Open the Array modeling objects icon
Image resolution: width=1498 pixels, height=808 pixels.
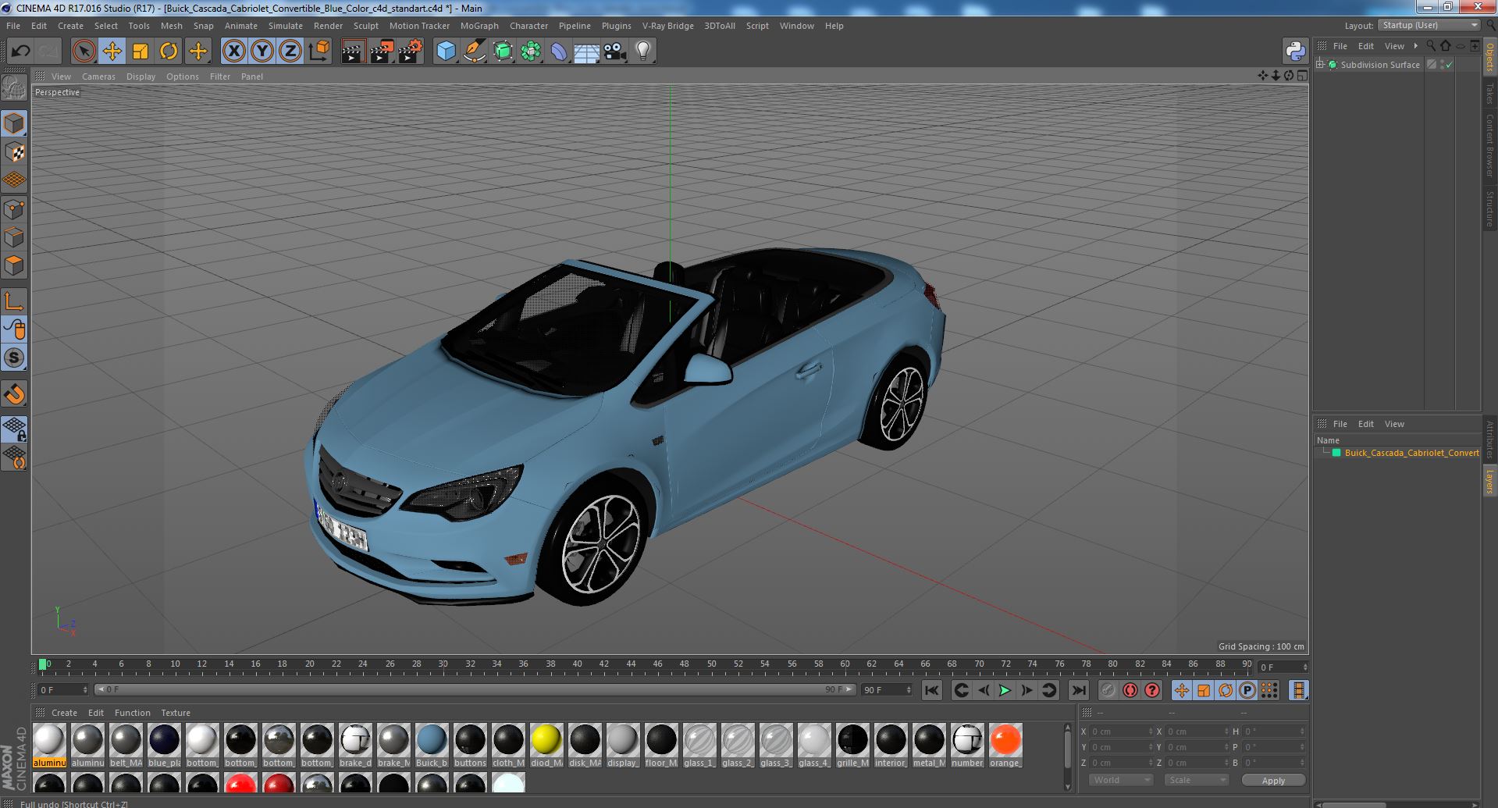tap(531, 52)
